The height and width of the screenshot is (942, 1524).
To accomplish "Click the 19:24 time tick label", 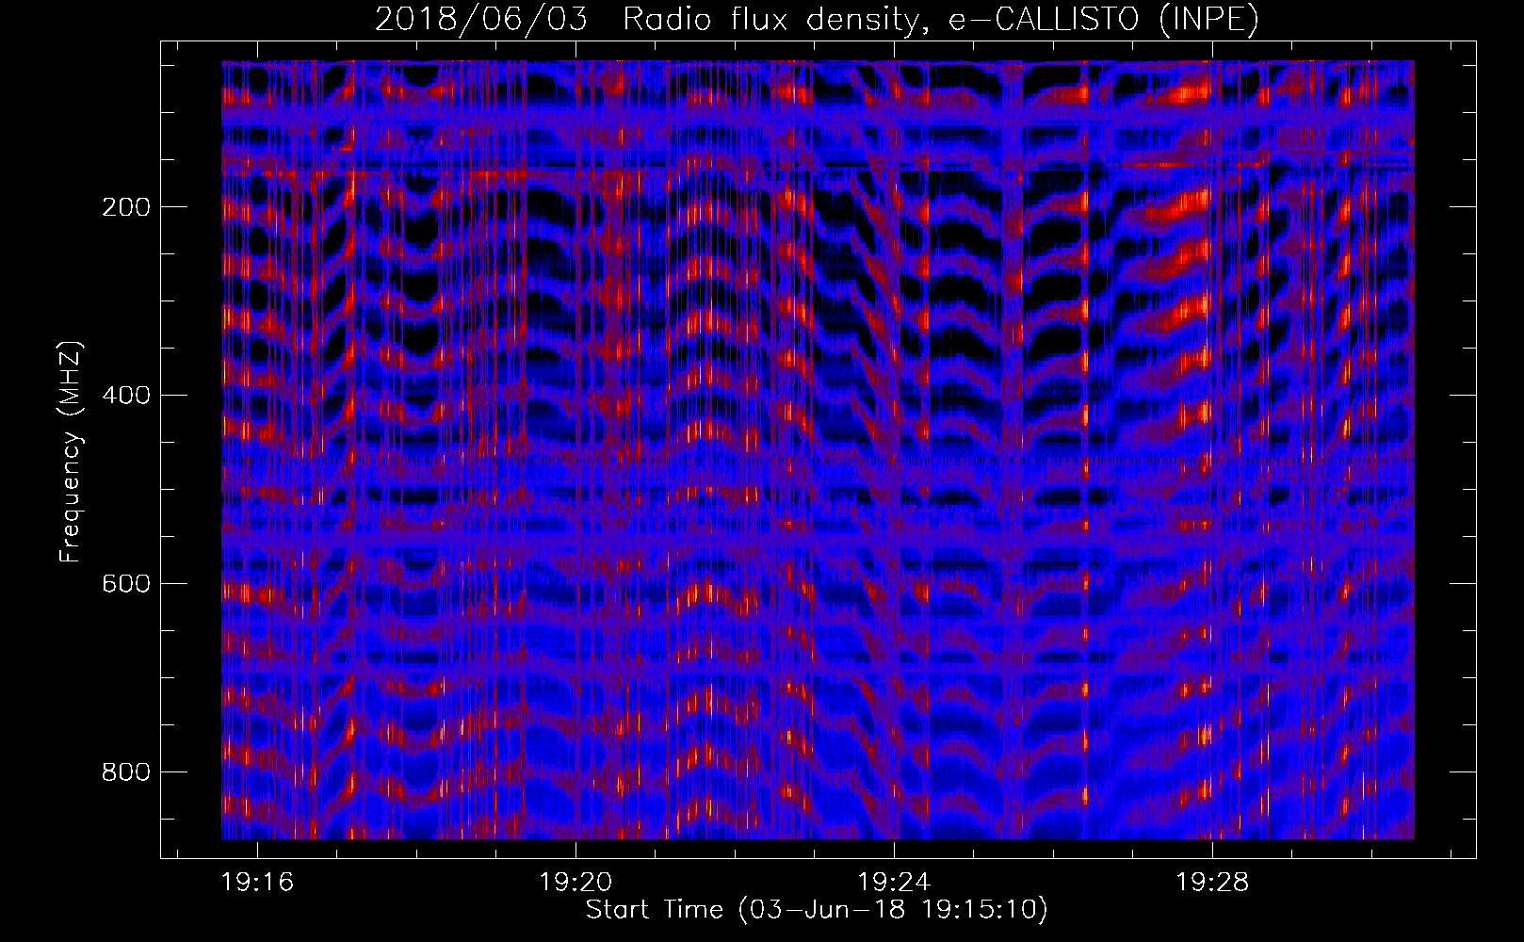I will point(894,883).
